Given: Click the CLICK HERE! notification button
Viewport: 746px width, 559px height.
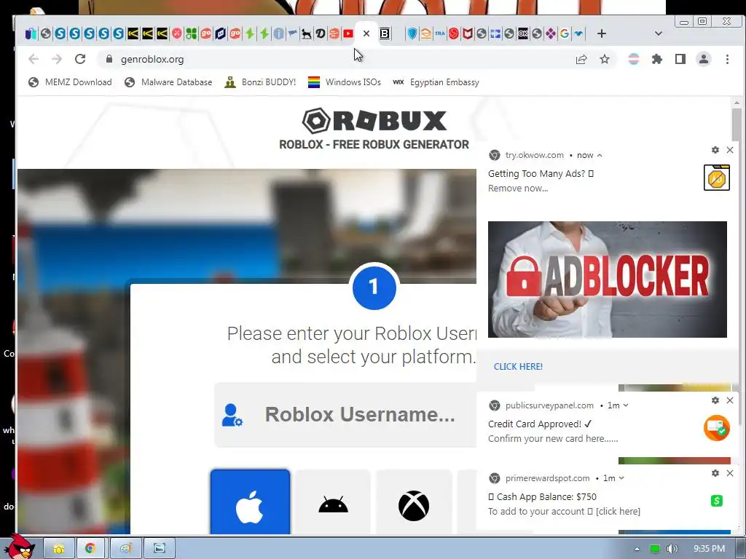Looking at the screenshot, I should (518, 367).
